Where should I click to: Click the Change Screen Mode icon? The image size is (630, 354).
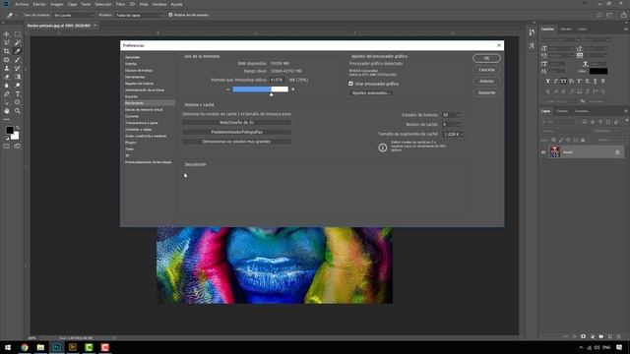(x=18, y=147)
